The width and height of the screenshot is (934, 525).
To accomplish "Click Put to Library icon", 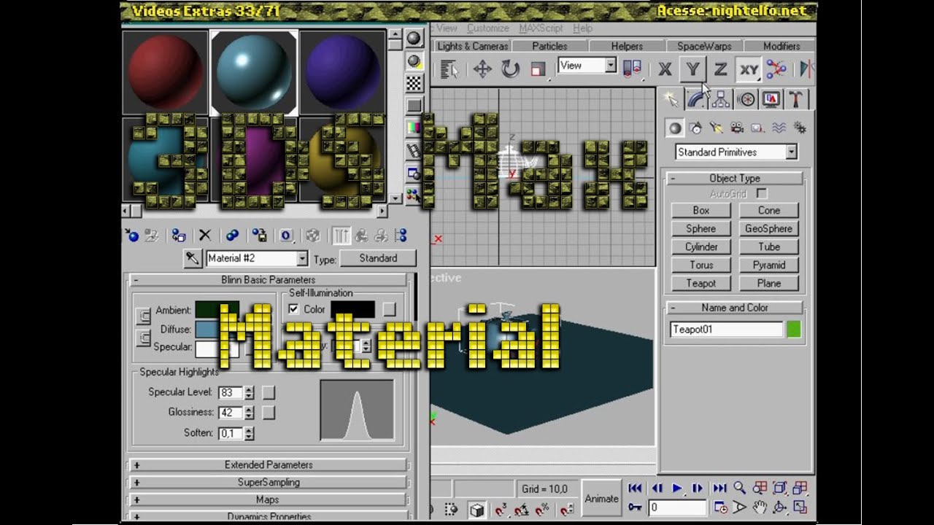I will [x=259, y=236].
